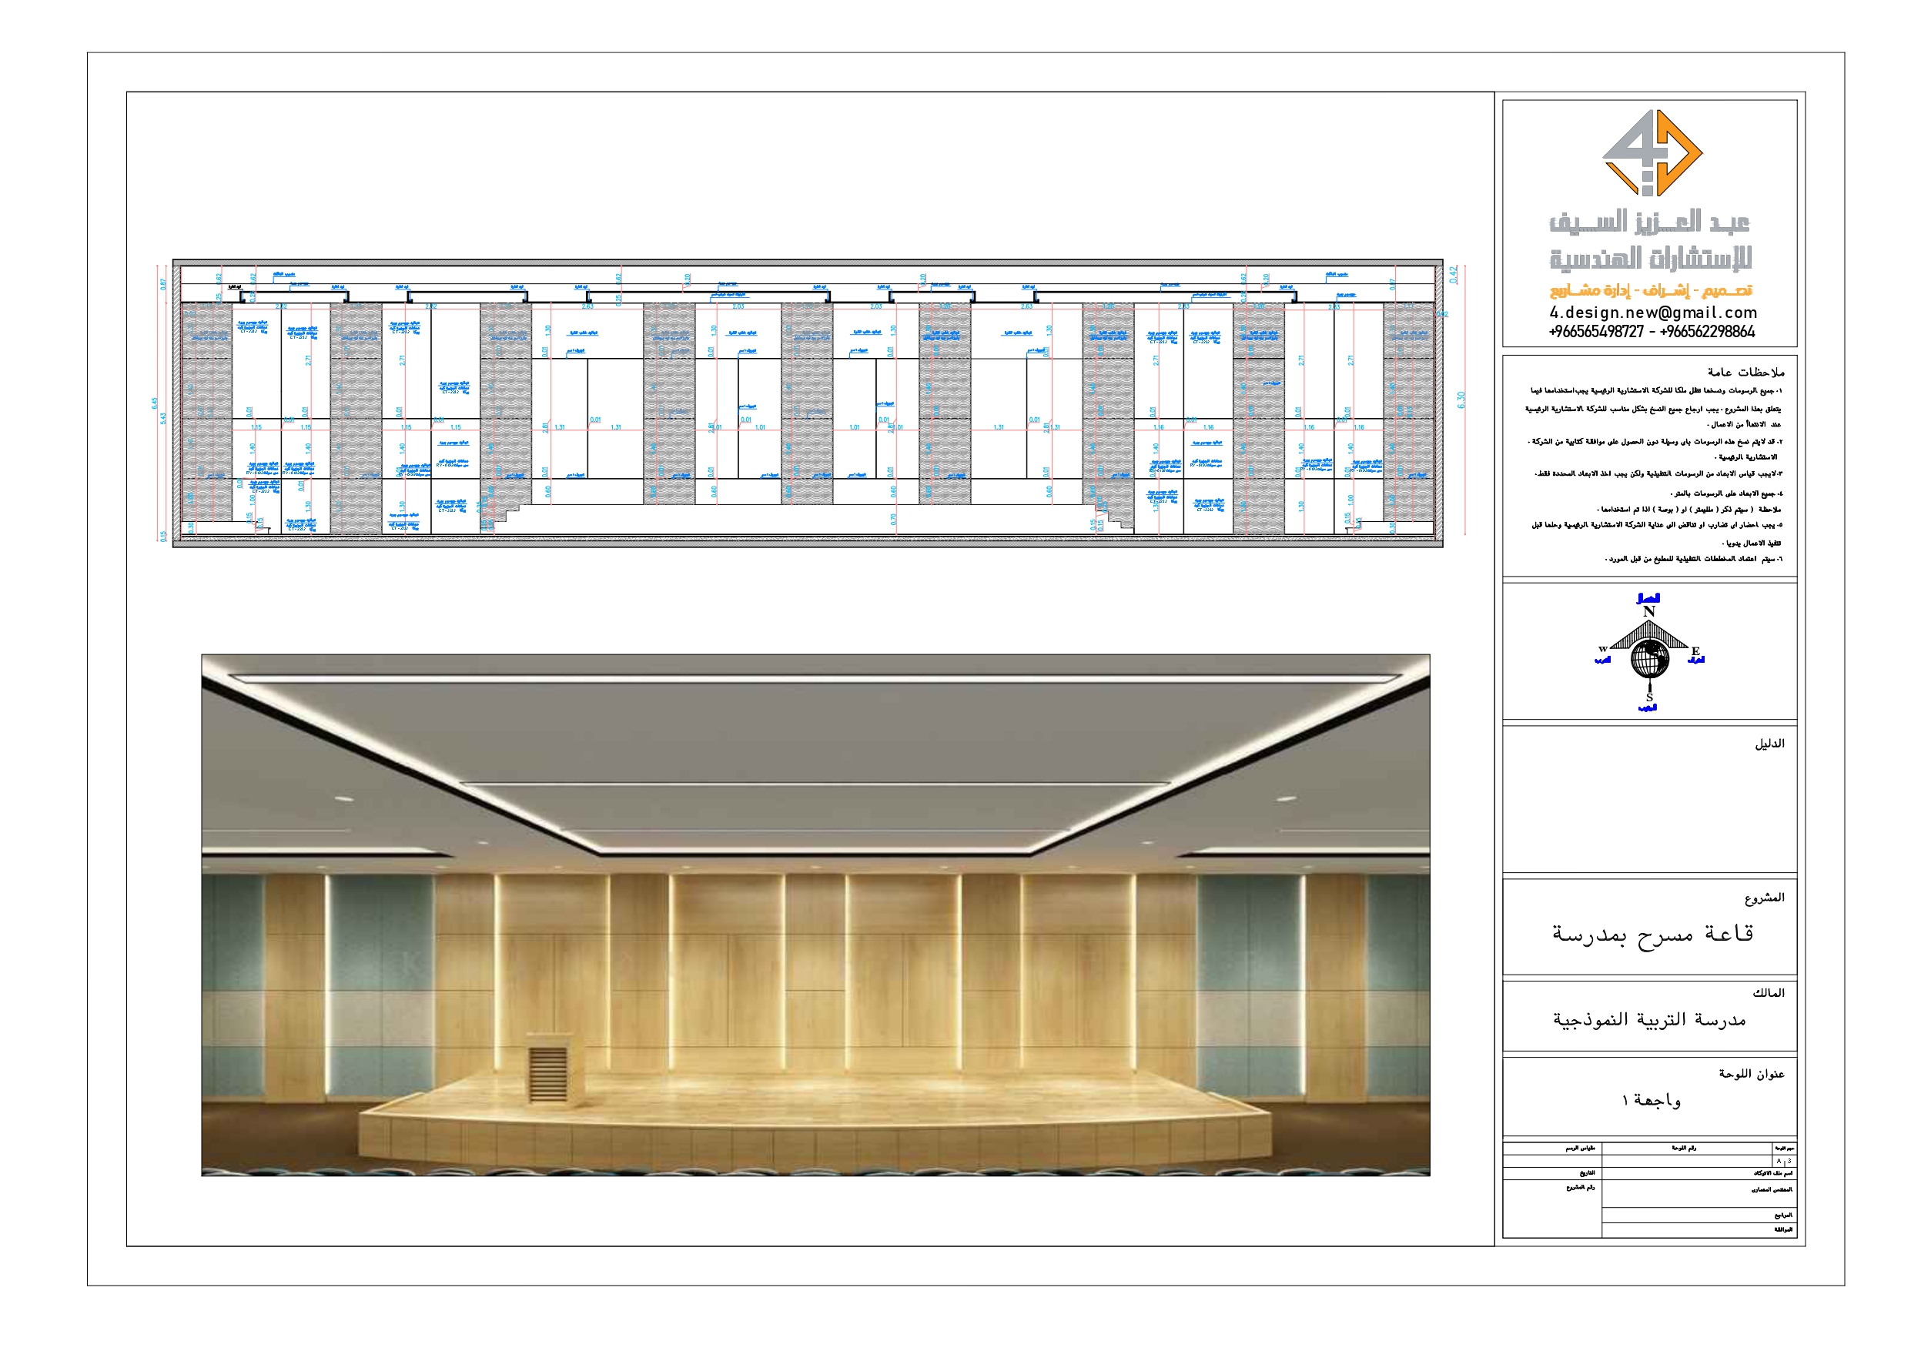
Task: Click the email 4.design.new@gmail.com
Action: tap(1653, 313)
